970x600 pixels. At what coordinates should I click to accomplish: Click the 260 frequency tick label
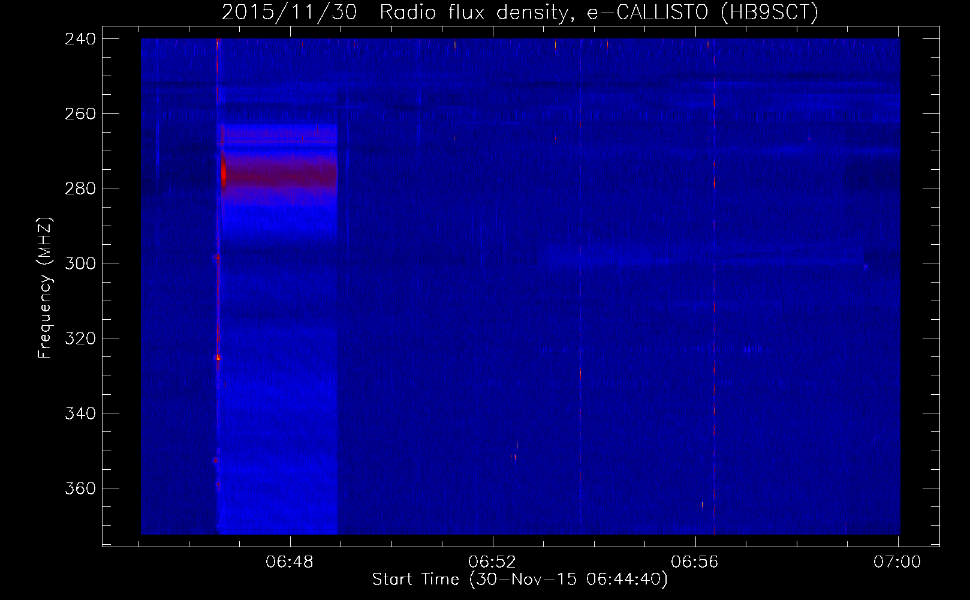[80, 114]
